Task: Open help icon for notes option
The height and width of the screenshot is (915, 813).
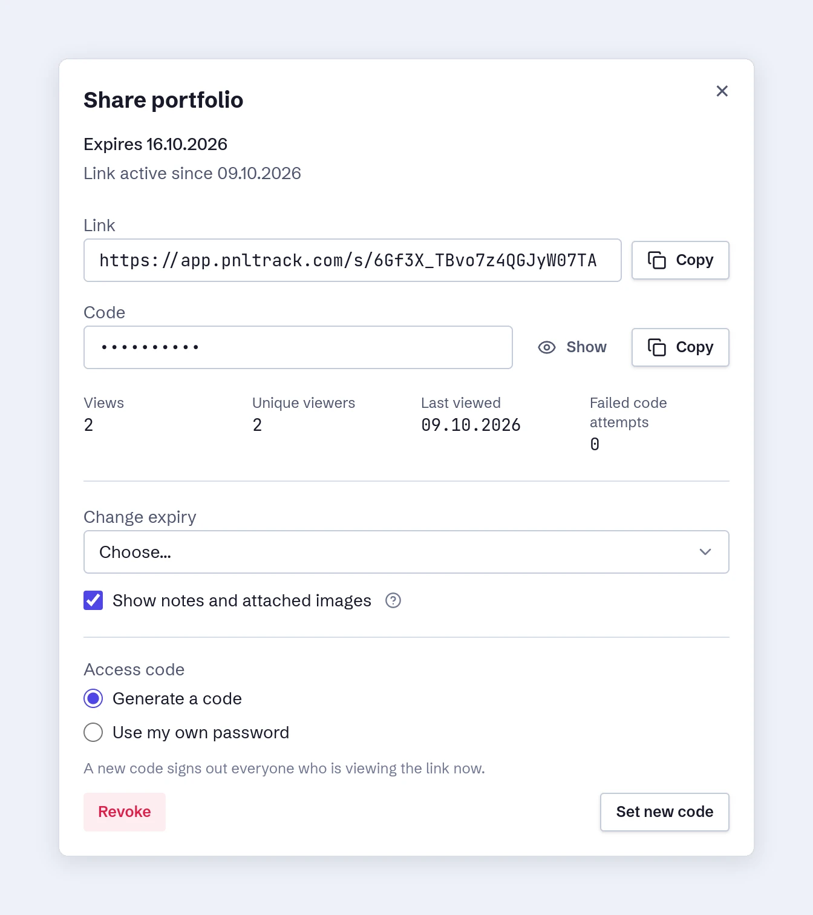Action: coord(393,600)
